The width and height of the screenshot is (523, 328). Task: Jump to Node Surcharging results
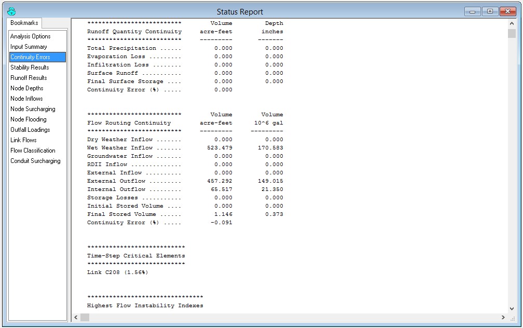coord(33,109)
